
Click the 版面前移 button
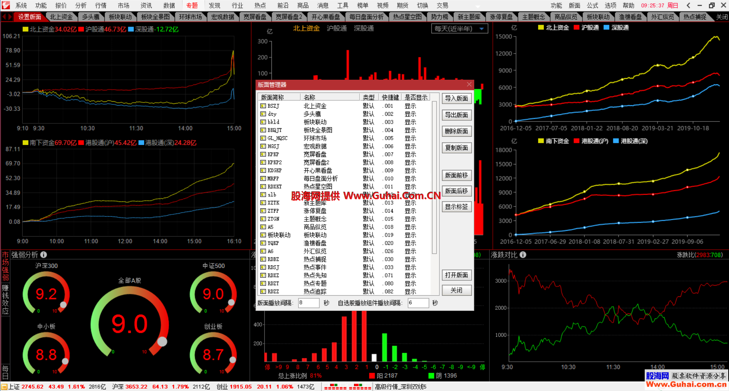click(457, 175)
